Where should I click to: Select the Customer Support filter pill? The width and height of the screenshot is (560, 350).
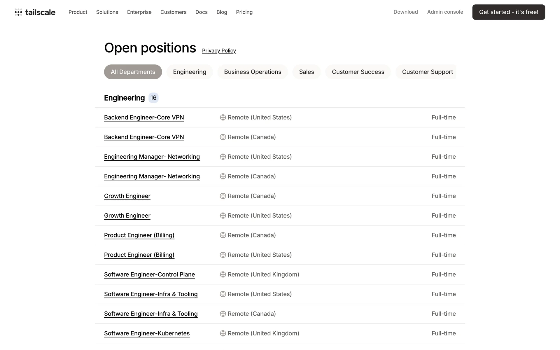(x=427, y=72)
